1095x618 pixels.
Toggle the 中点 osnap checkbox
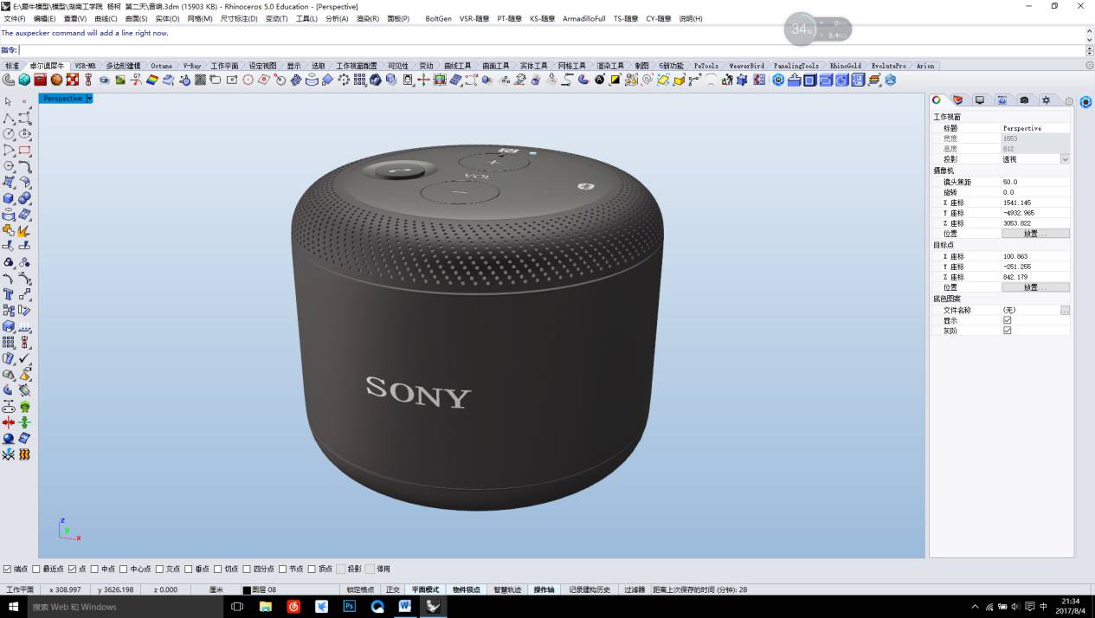coord(94,569)
